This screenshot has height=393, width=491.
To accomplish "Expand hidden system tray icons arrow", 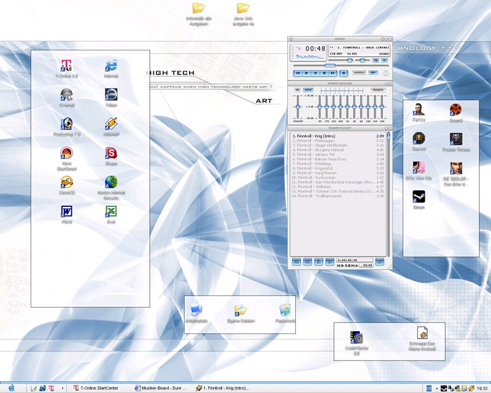I will coord(436,388).
